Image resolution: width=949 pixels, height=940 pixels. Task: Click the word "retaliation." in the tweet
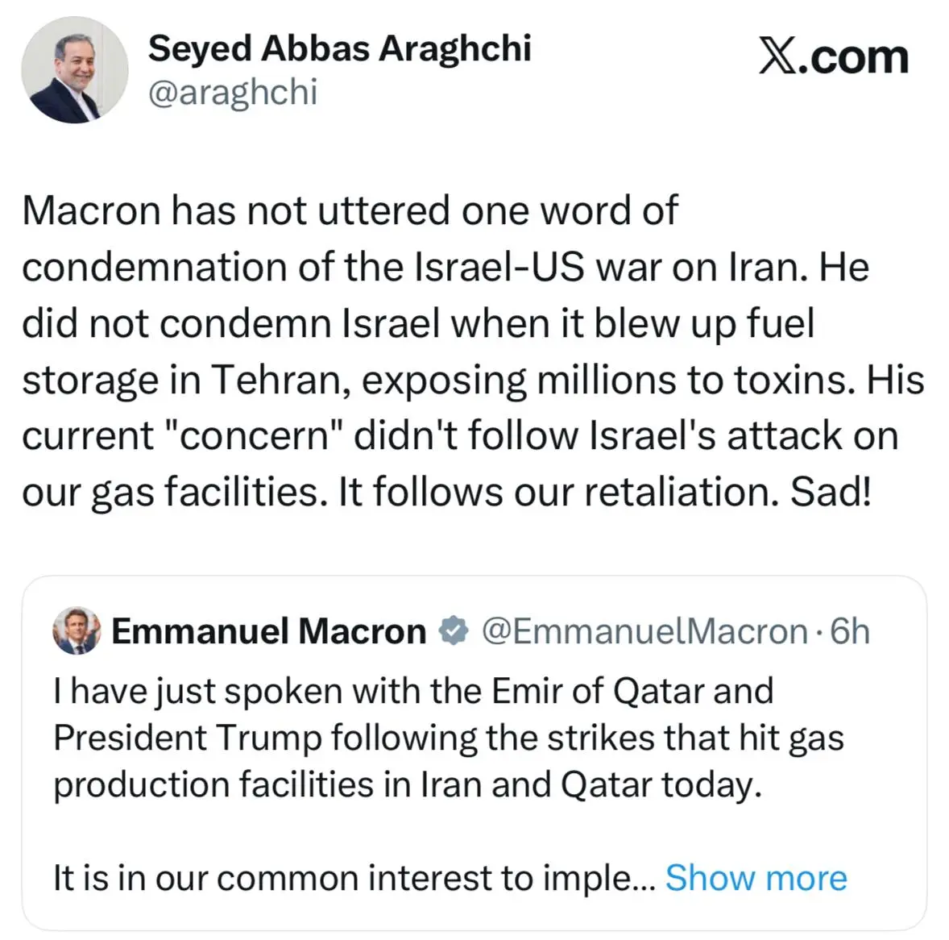[681, 492]
